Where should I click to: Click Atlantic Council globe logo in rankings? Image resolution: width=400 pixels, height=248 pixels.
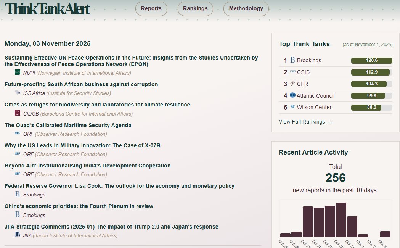pyautogui.click(x=292, y=95)
